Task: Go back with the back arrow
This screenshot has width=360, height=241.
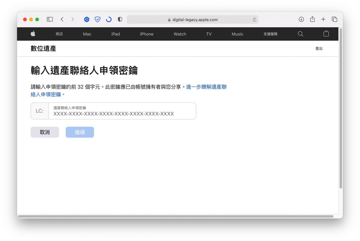Action: click(x=62, y=19)
